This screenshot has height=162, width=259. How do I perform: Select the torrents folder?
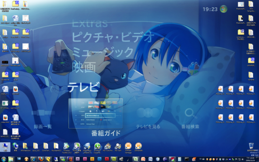(251, 75)
